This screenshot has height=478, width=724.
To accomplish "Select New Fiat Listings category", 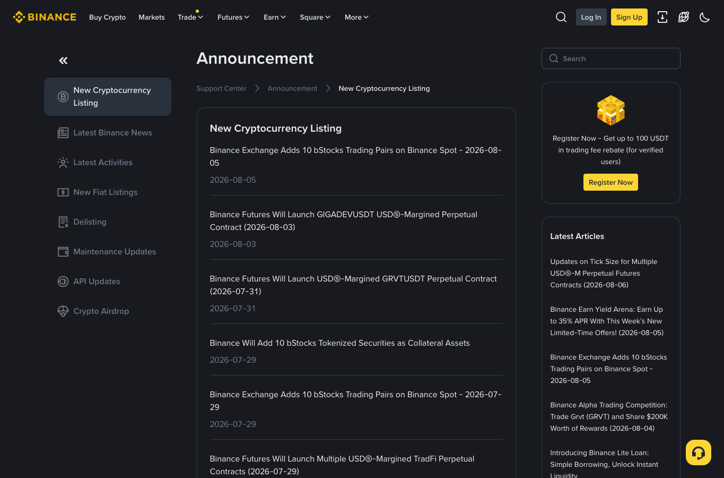I will coord(108,192).
